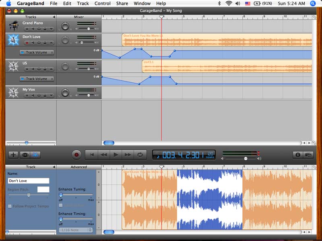Click the Advanced column header in editor
Screen dimensions: 322x241
coord(79,167)
